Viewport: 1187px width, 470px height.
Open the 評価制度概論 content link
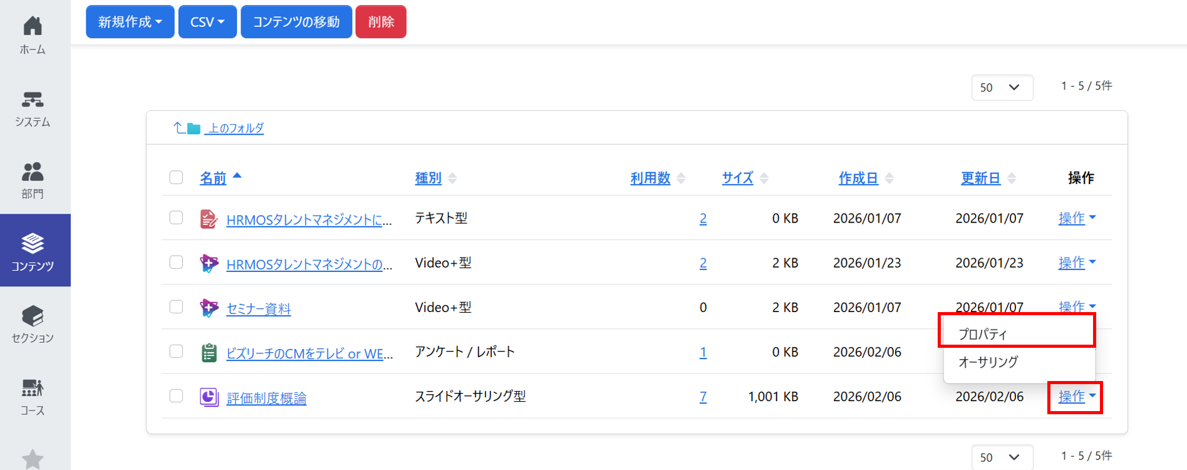click(x=266, y=398)
